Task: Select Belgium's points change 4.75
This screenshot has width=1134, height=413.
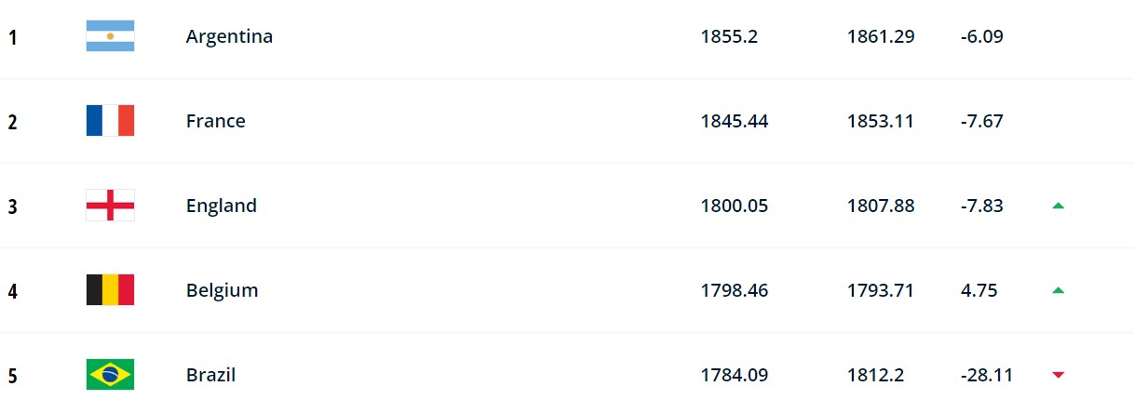Action: (x=979, y=290)
